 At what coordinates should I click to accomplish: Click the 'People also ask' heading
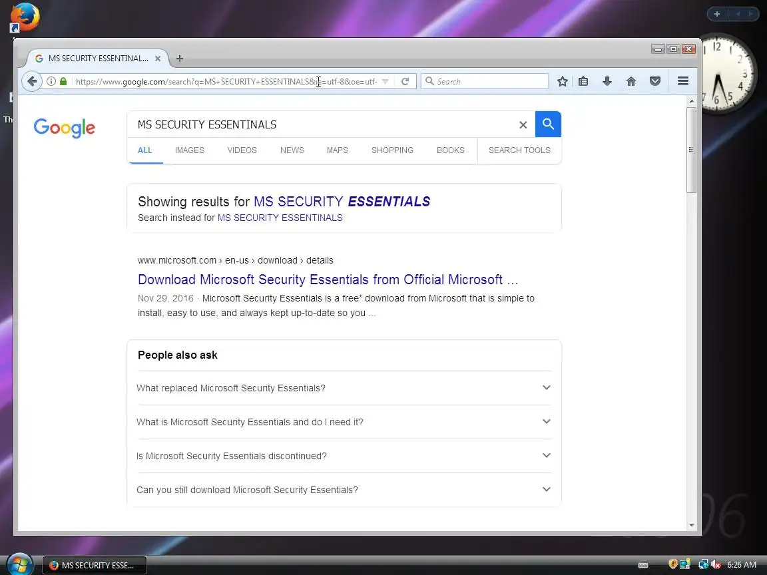[x=178, y=355]
